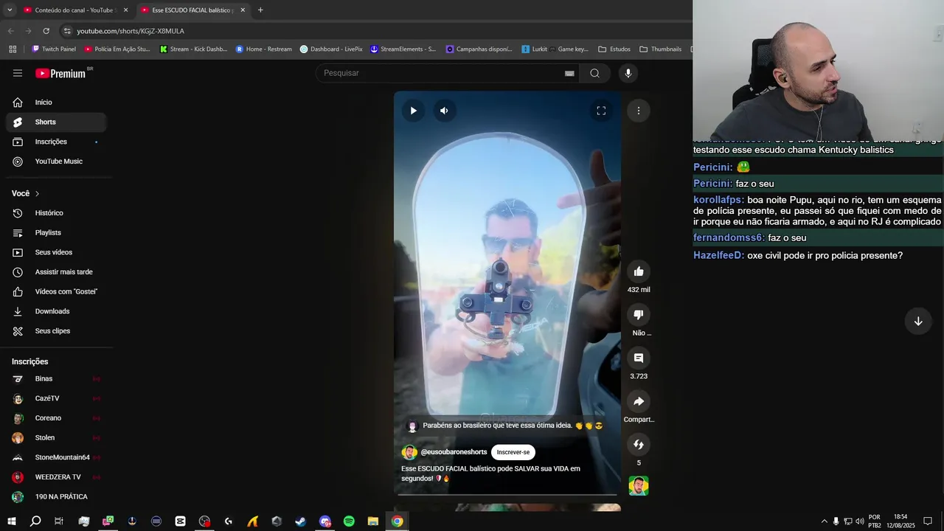The image size is (944, 531).
Task: Open StreamElements bookmark
Action: tap(403, 49)
